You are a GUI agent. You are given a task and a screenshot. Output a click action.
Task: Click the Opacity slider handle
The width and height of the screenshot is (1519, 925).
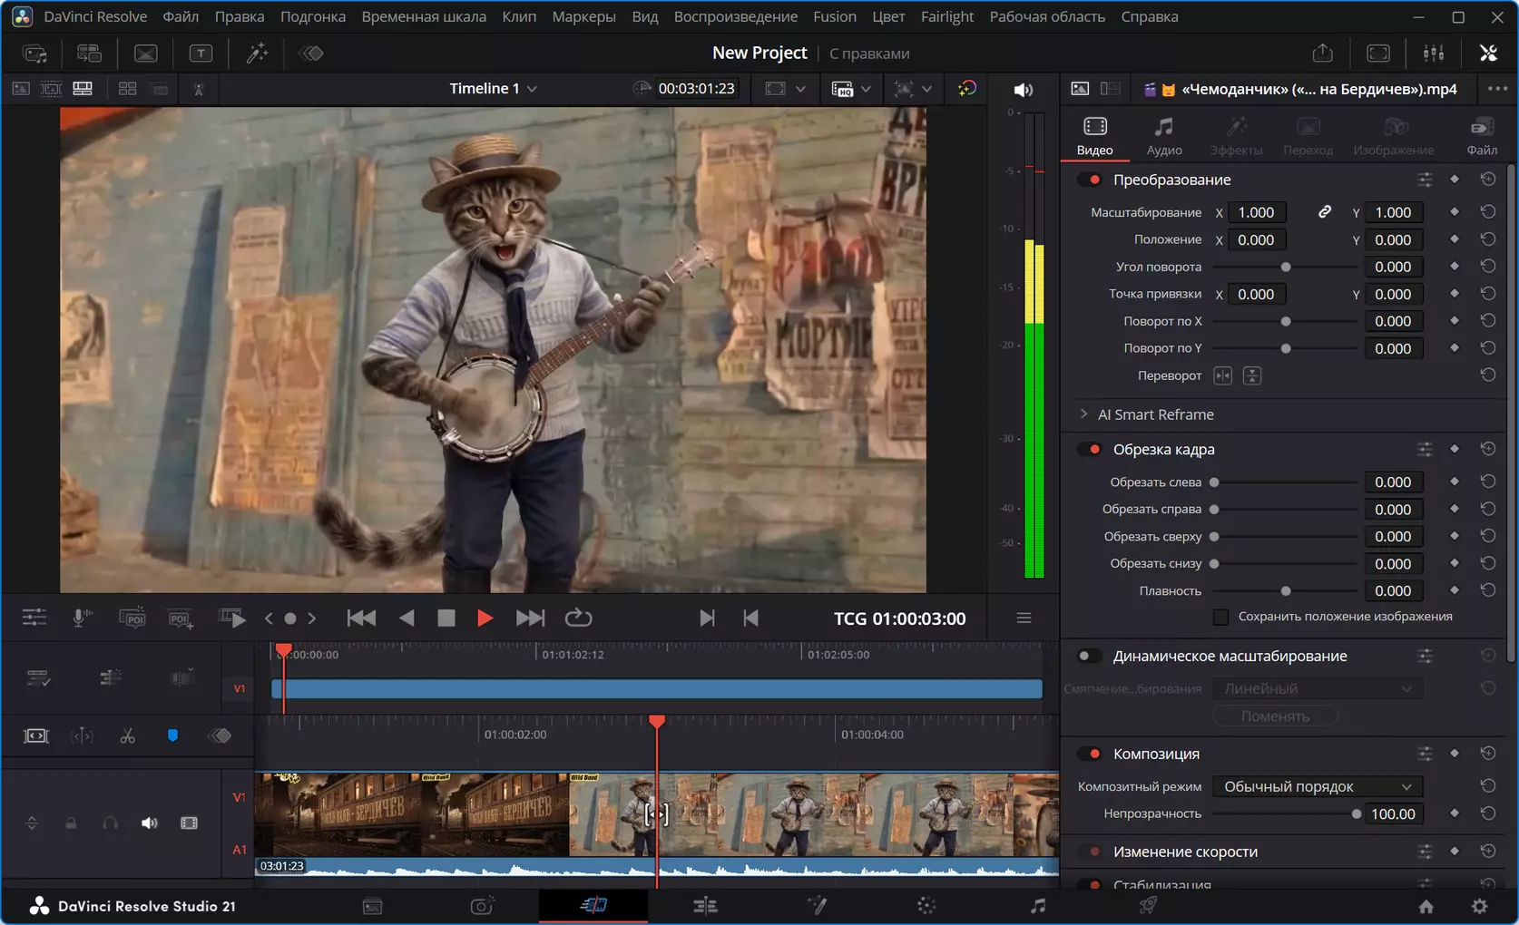point(1357,814)
